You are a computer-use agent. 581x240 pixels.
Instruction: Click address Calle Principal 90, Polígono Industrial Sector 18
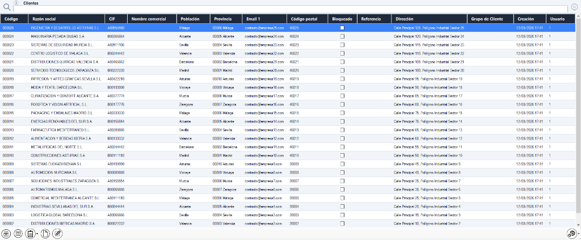[428, 87]
